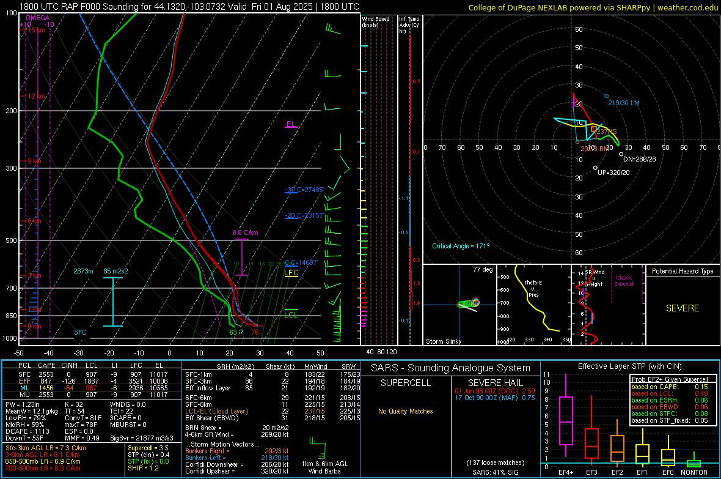Click the 77 deg storm slinky angle
The height and width of the screenshot is (479, 721).
point(483,269)
